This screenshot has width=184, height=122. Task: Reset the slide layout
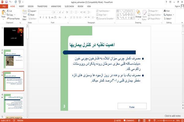[31, 15]
